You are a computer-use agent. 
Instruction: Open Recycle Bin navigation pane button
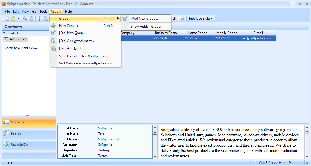tap(29, 144)
